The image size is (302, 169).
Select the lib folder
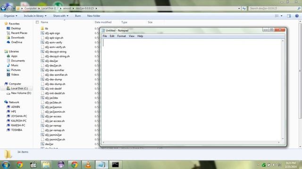pyautogui.click(x=46, y=29)
